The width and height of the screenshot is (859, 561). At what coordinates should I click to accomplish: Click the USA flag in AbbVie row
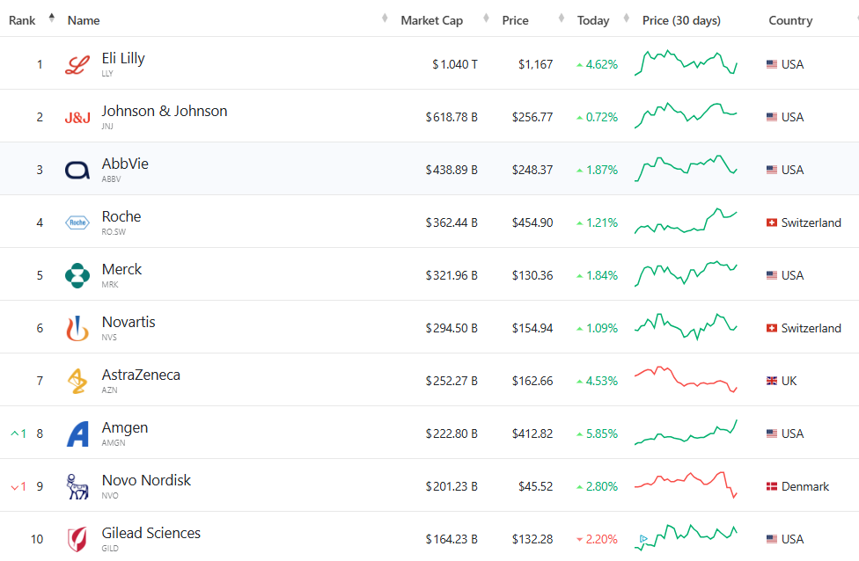click(771, 171)
